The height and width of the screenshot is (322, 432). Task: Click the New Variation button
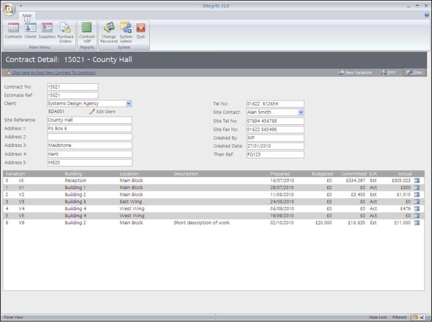355,72
